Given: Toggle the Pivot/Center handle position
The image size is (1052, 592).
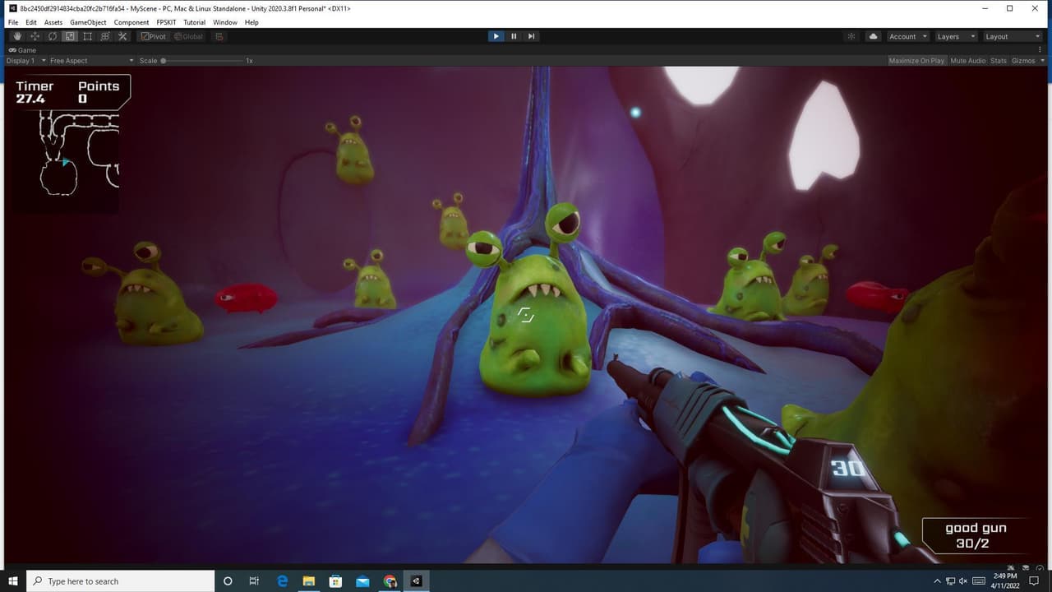Looking at the screenshot, I should [x=153, y=36].
